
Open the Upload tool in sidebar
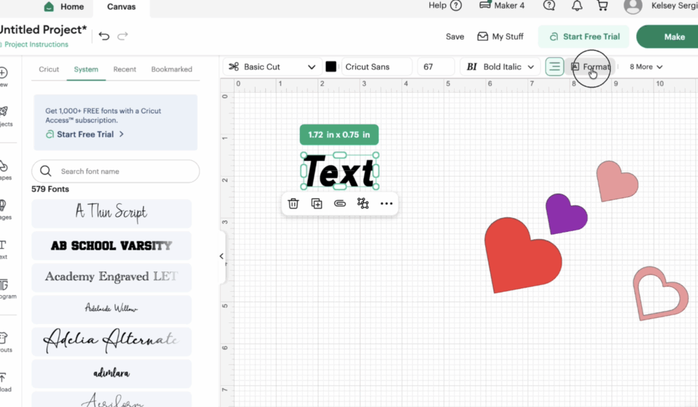(3, 382)
